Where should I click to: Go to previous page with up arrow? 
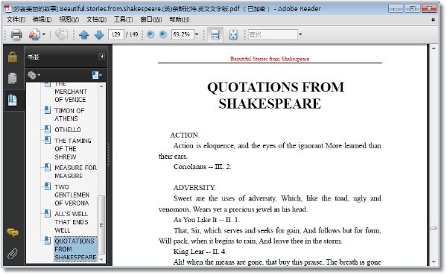[x=83, y=35]
